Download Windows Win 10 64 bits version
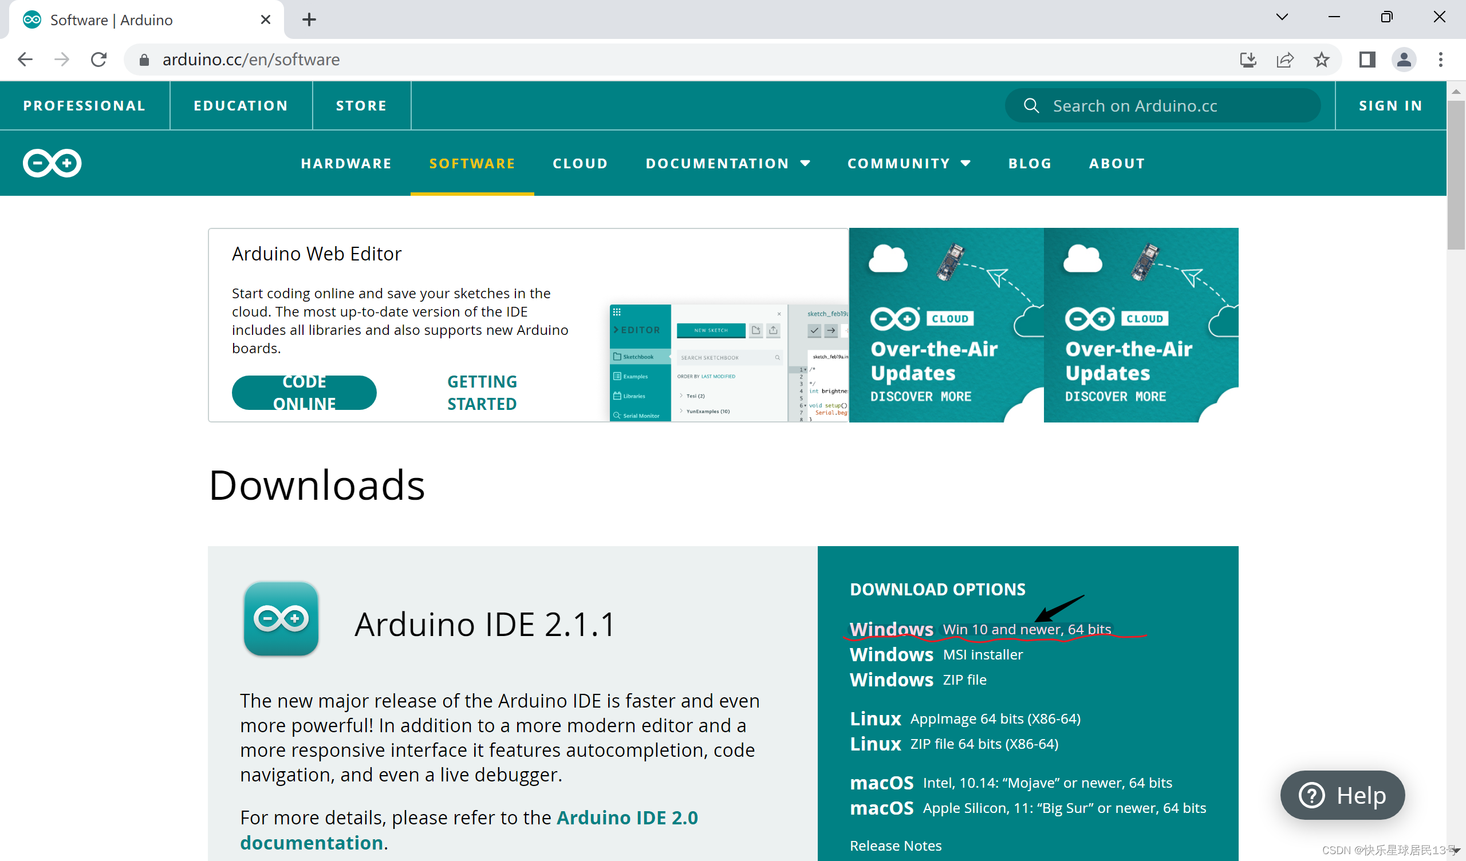The height and width of the screenshot is (861, 1466). 981,629
